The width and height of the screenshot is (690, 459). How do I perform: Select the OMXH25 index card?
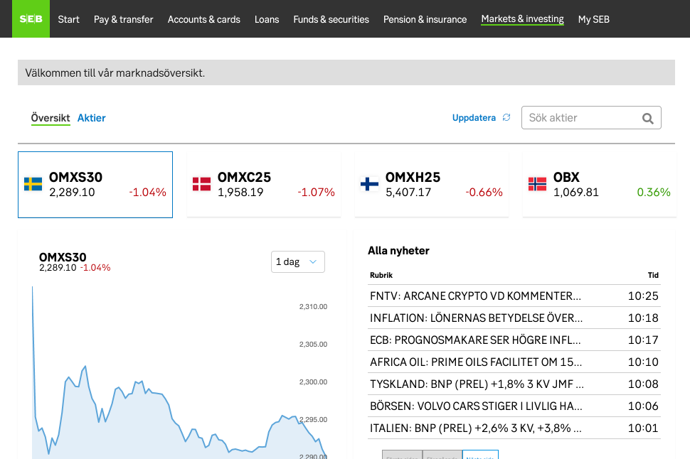tap(431, 184)
